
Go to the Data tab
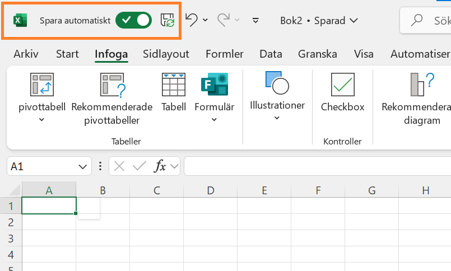point(271,54)
